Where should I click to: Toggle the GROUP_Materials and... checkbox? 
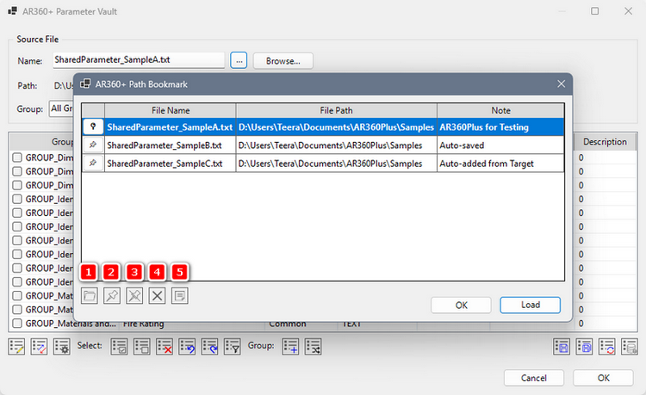(x=17, y=324)
